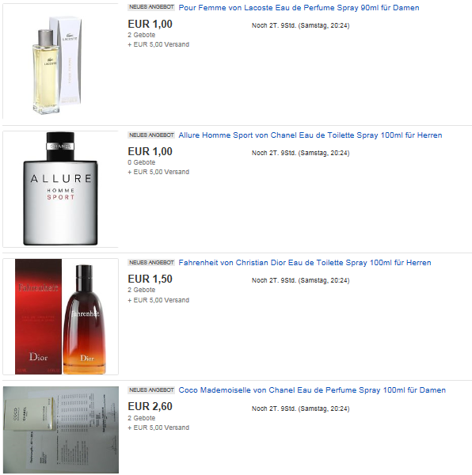The height and width of the screenshot is (475, 472).
Task: Click the remaining time on Allure listing
Action: click(x=300, y=154)
